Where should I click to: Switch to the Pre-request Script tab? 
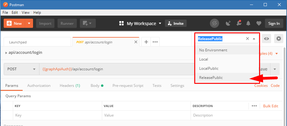tap(128, 86)
